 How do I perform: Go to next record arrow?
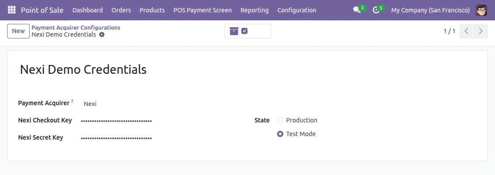coord(481,31)
